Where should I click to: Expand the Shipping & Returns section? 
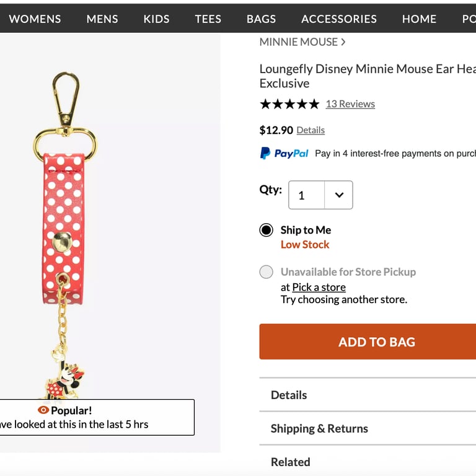319,428
